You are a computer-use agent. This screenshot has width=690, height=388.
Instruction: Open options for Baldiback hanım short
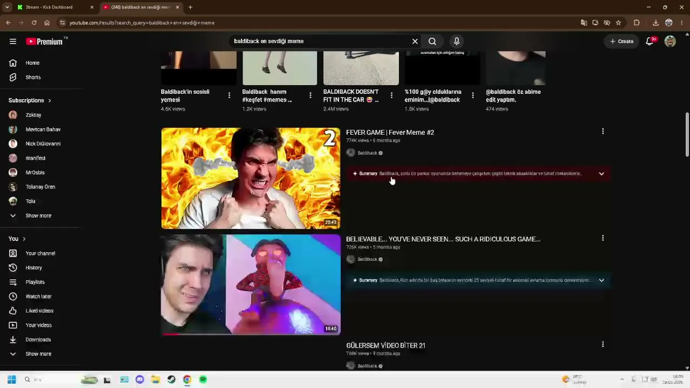click(310, 95)
